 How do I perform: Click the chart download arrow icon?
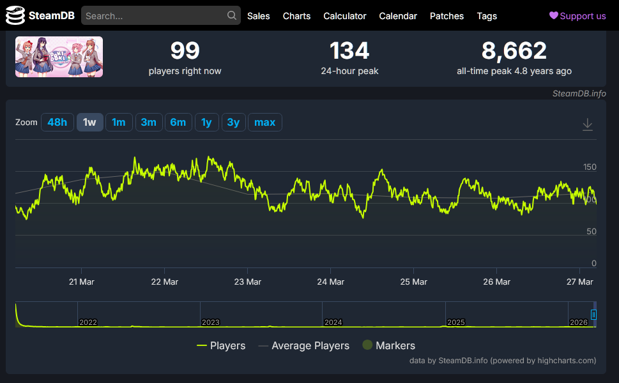point(588,124)
